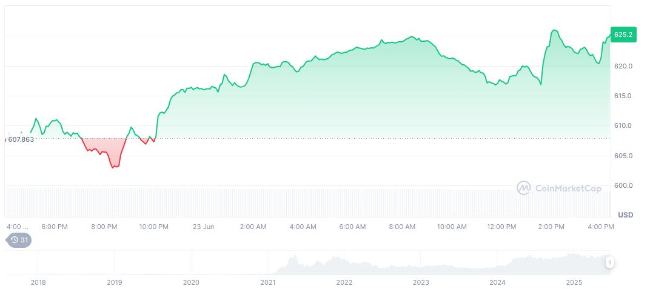Click the green 625.2 current price tag
The width and height of the screenshot is (650, 289).
coord(623,35)
